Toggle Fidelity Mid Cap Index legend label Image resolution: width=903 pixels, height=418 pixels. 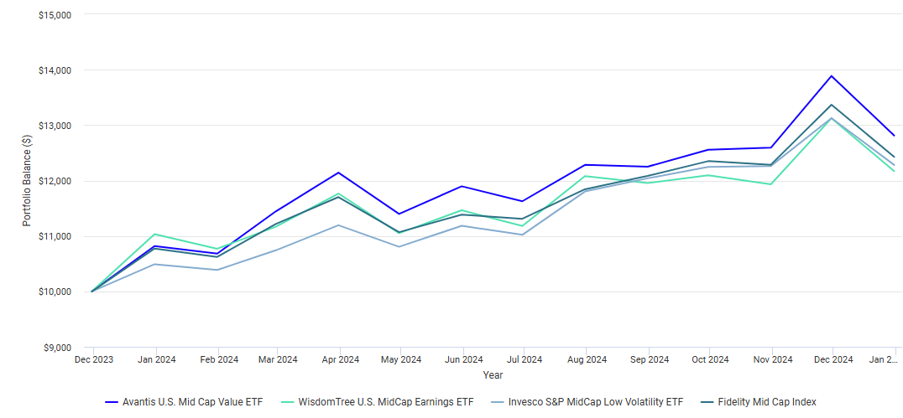pos(765,402)
